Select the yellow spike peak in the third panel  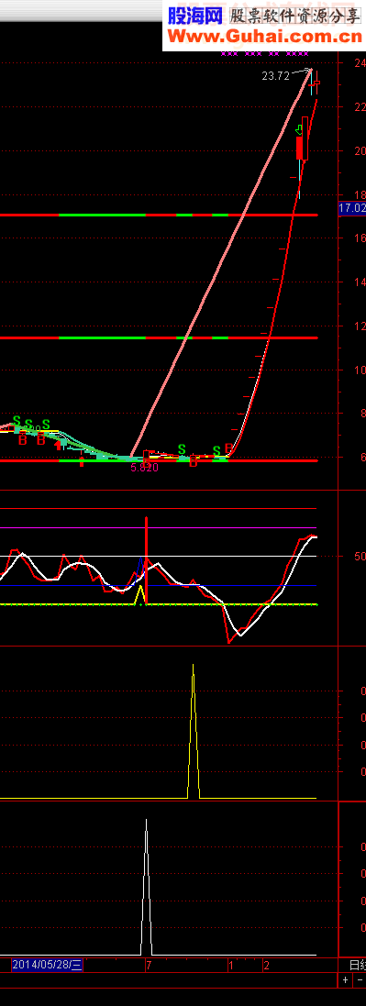194,667
